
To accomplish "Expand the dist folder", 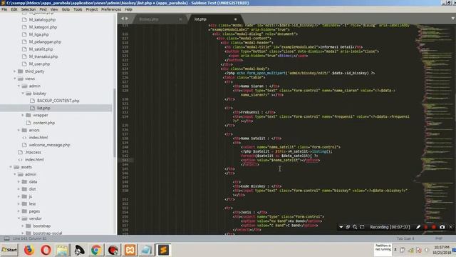I will click(x=19, y=189).
